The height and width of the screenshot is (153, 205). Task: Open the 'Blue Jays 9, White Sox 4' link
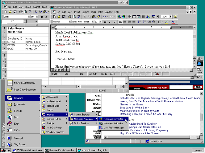[135, 108]
